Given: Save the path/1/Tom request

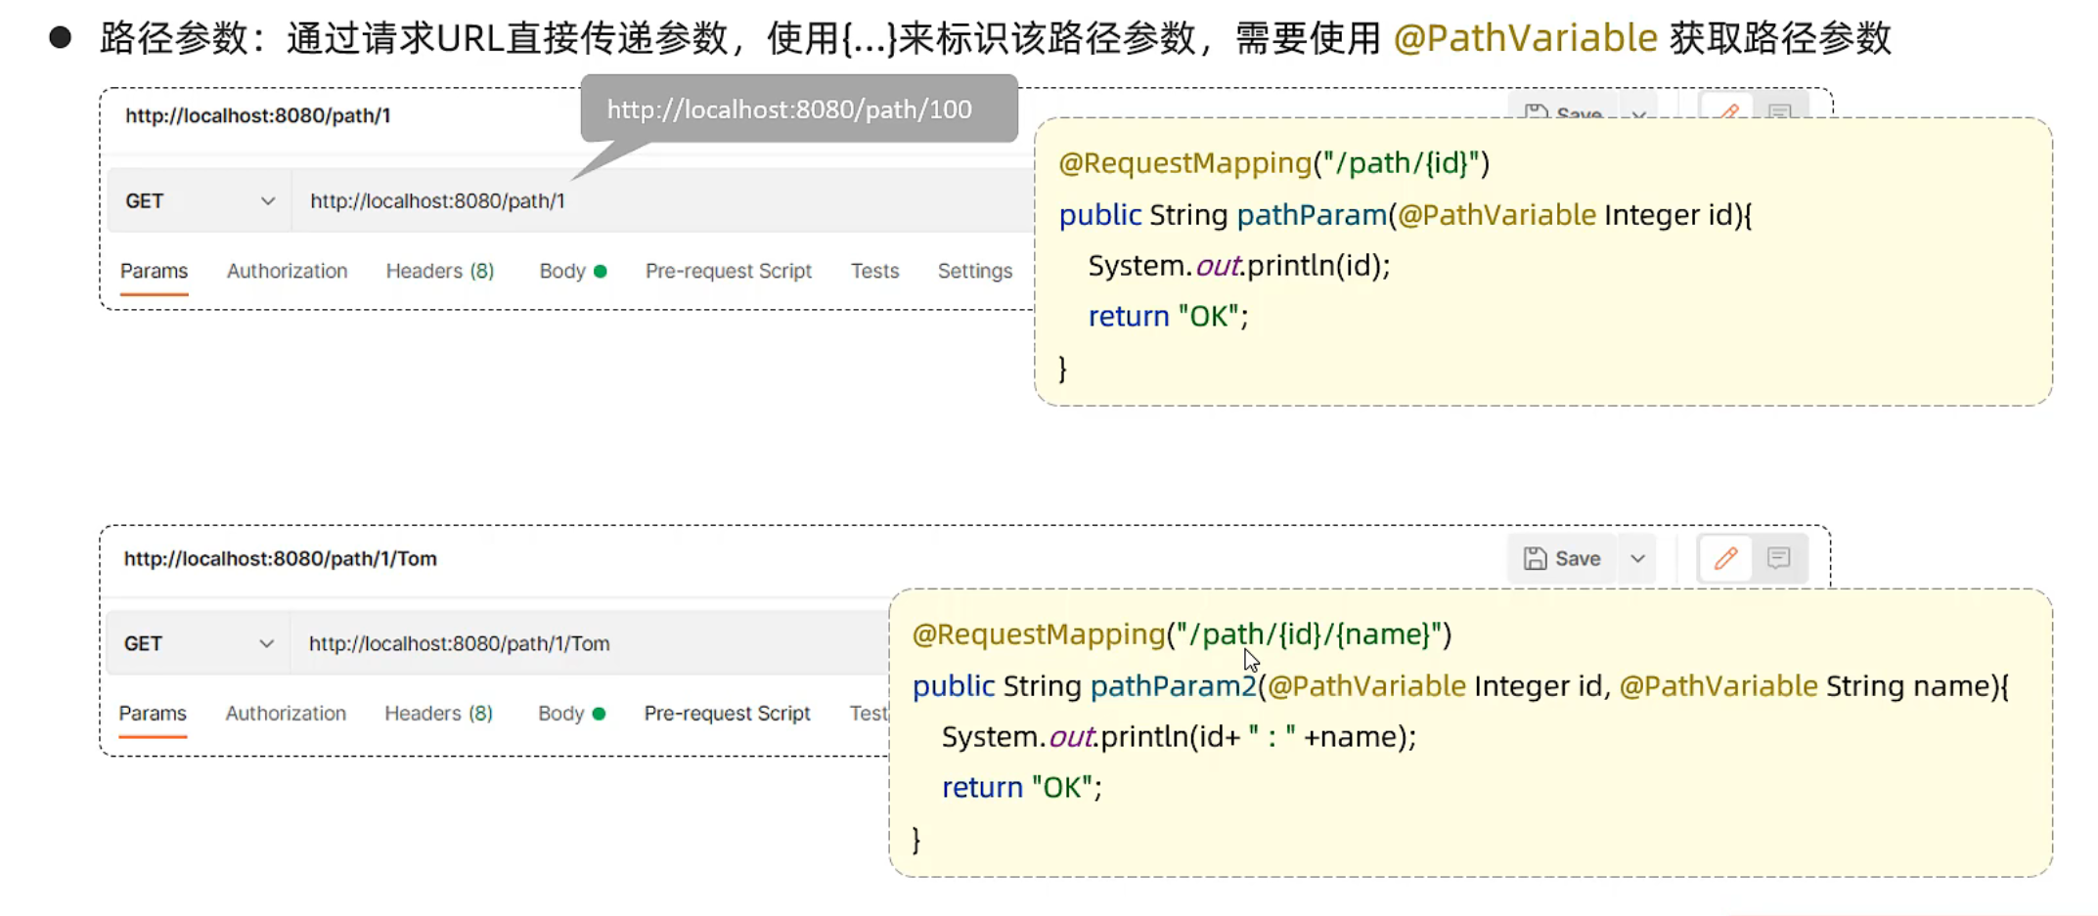Looking at the screenshot, I should click(x=1562, y=558).
